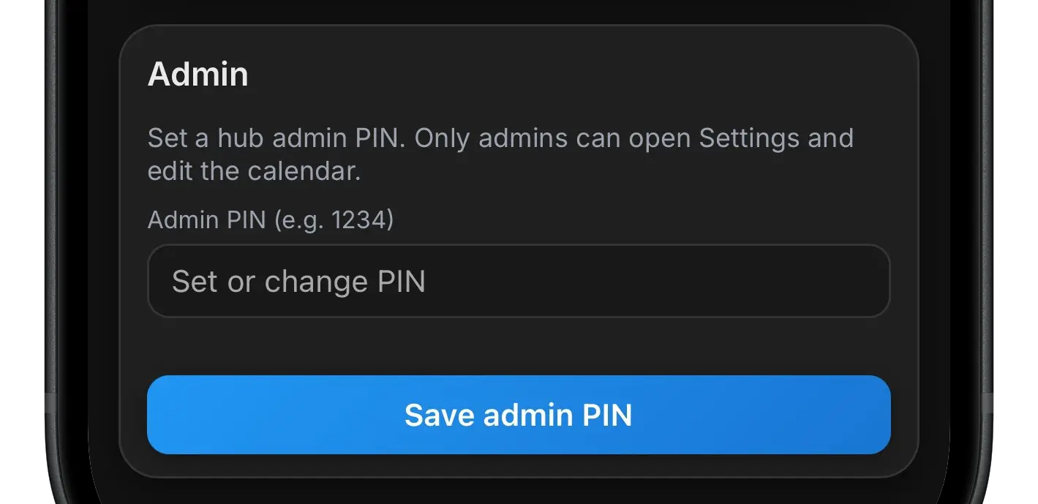Click 'edit the calendar.' description line
Screen dimensions: 1038x504
pos(254,171)
